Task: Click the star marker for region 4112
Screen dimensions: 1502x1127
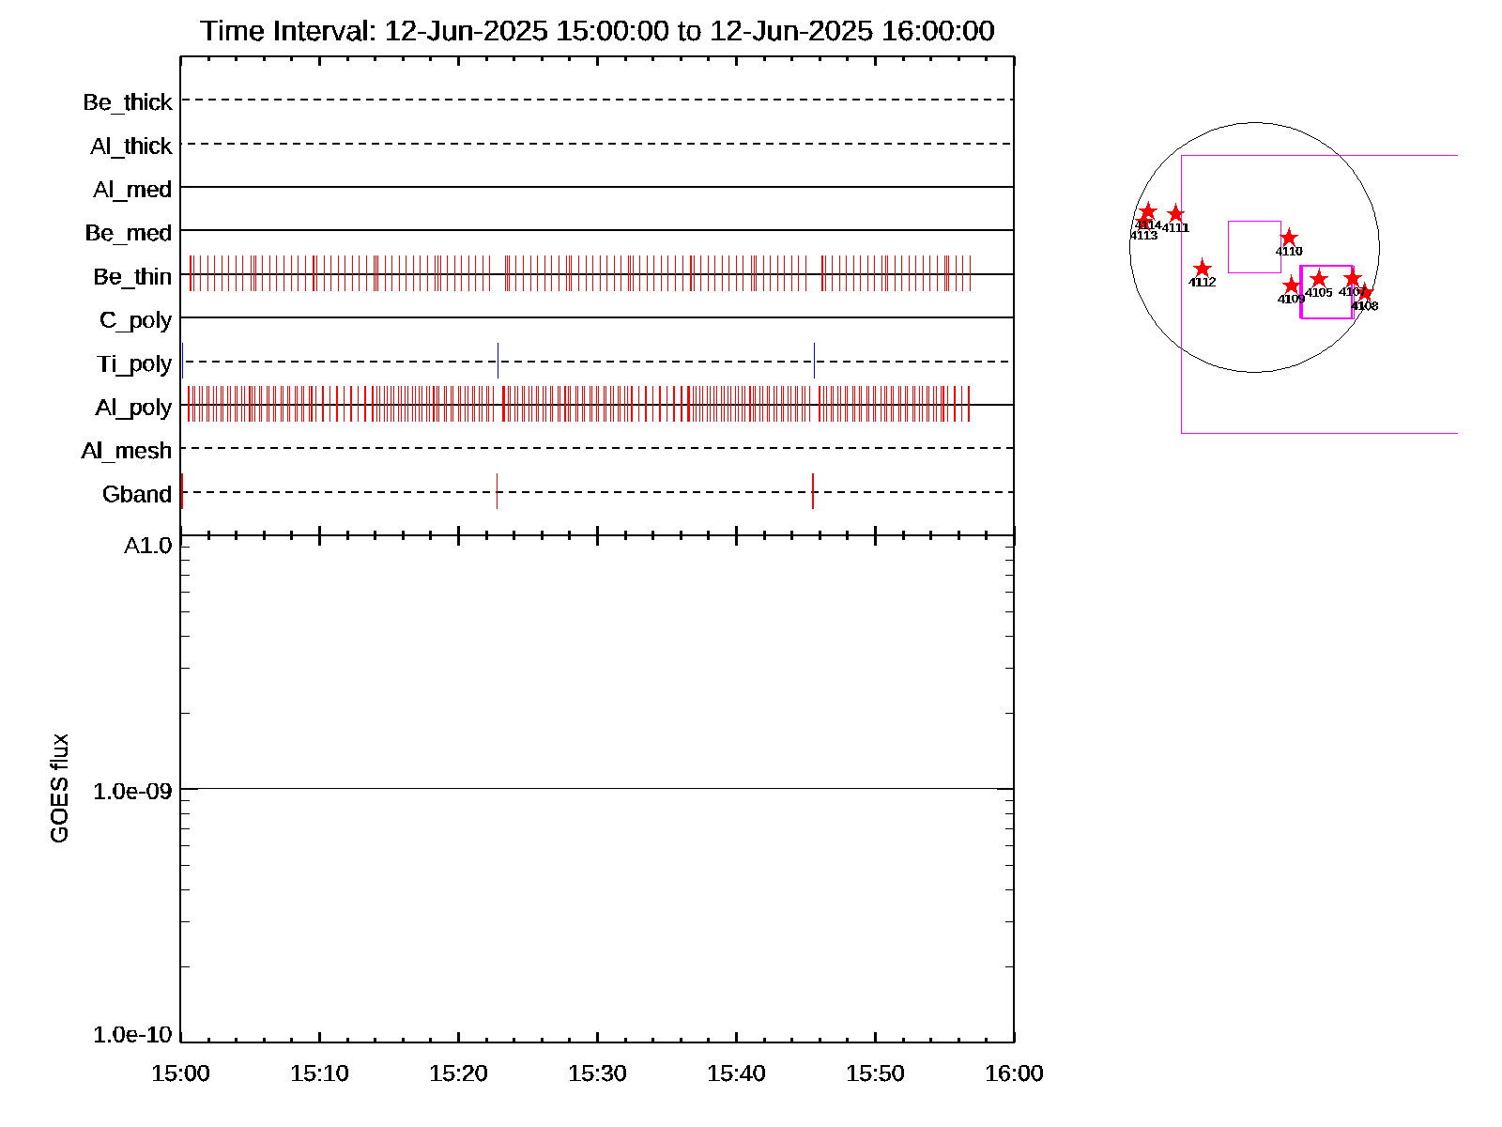Action: (x=1202, y=270)
